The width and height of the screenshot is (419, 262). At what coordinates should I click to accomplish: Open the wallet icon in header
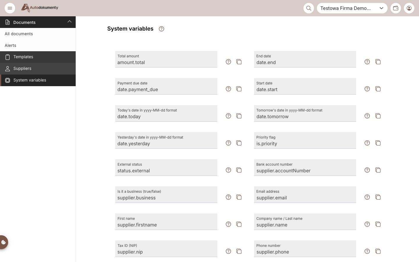click(x=396, y=8)
